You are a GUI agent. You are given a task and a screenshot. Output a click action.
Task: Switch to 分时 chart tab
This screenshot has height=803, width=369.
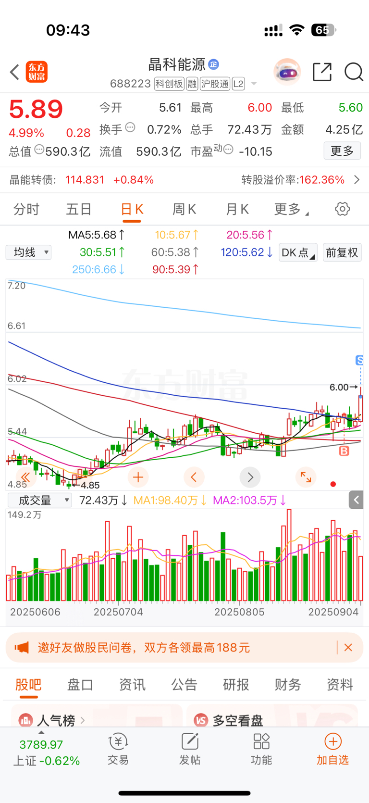(x=26, y=209)
